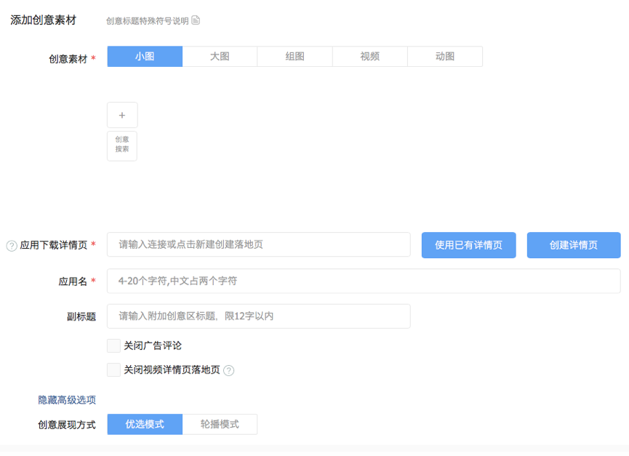Switch to the 组图 material tab
Image resolution: width=629 pixels, height=456 pixels.
[x=295, y=57]
